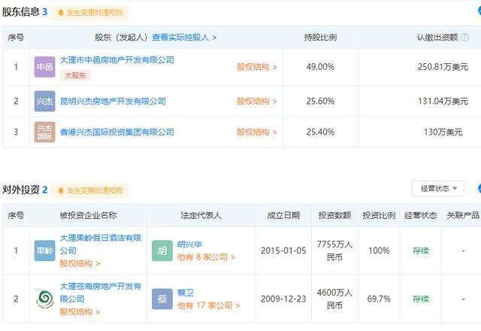Click the 被投资企业名称 column header
This screenshot has height=331, width=481.
[x=88, y=215]
